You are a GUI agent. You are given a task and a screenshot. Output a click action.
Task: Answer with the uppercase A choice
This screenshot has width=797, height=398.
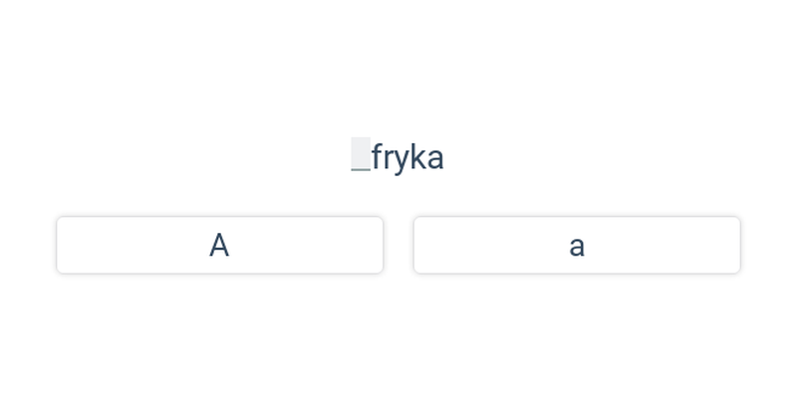(219, 245)
